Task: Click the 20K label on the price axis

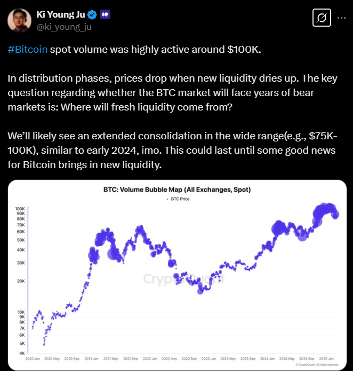Action: tap(20, 281)
